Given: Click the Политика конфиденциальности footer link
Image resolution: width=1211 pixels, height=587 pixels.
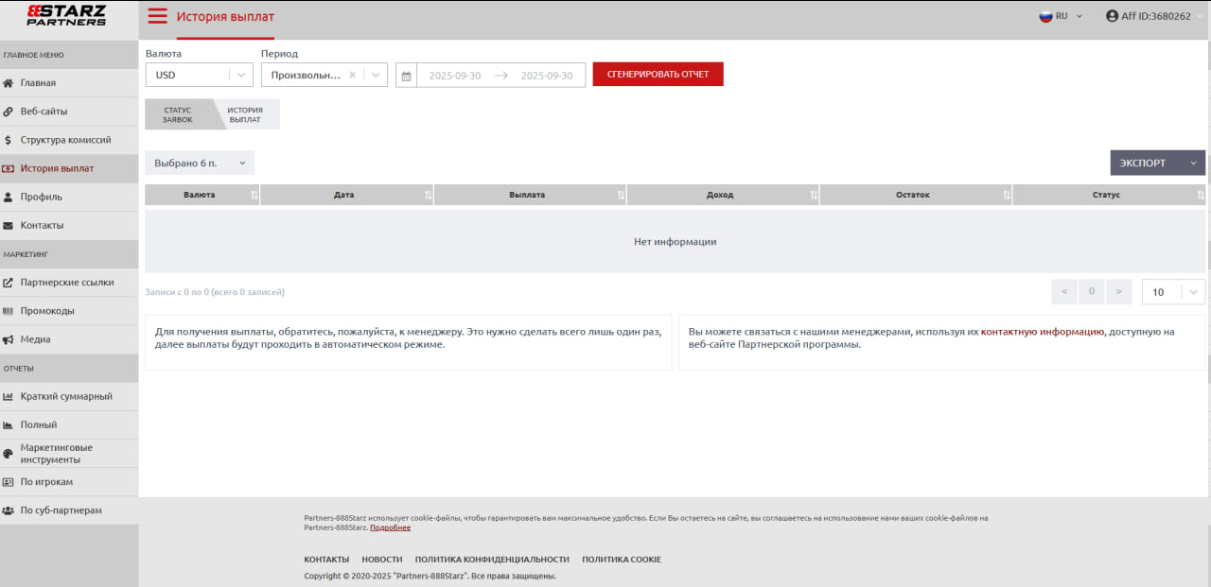Looking at the screenshot, I should [492, 560].
